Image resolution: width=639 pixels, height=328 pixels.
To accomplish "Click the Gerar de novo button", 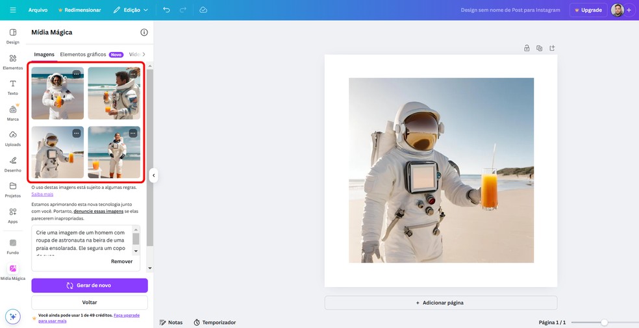I will [90, 285].
